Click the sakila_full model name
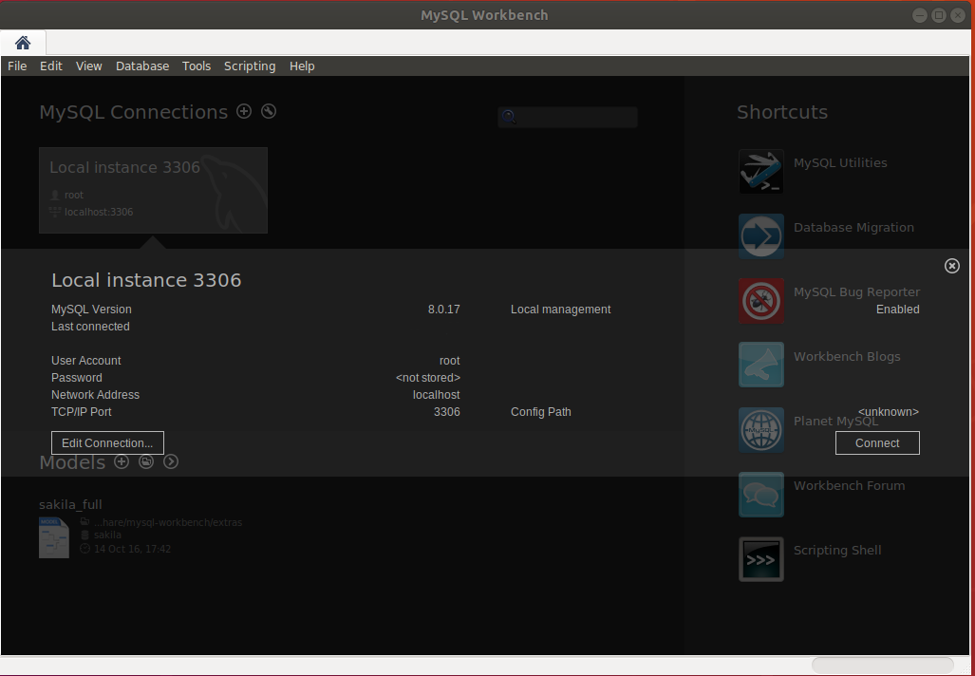Screen dimensions: 975x676 pos(70,504)
